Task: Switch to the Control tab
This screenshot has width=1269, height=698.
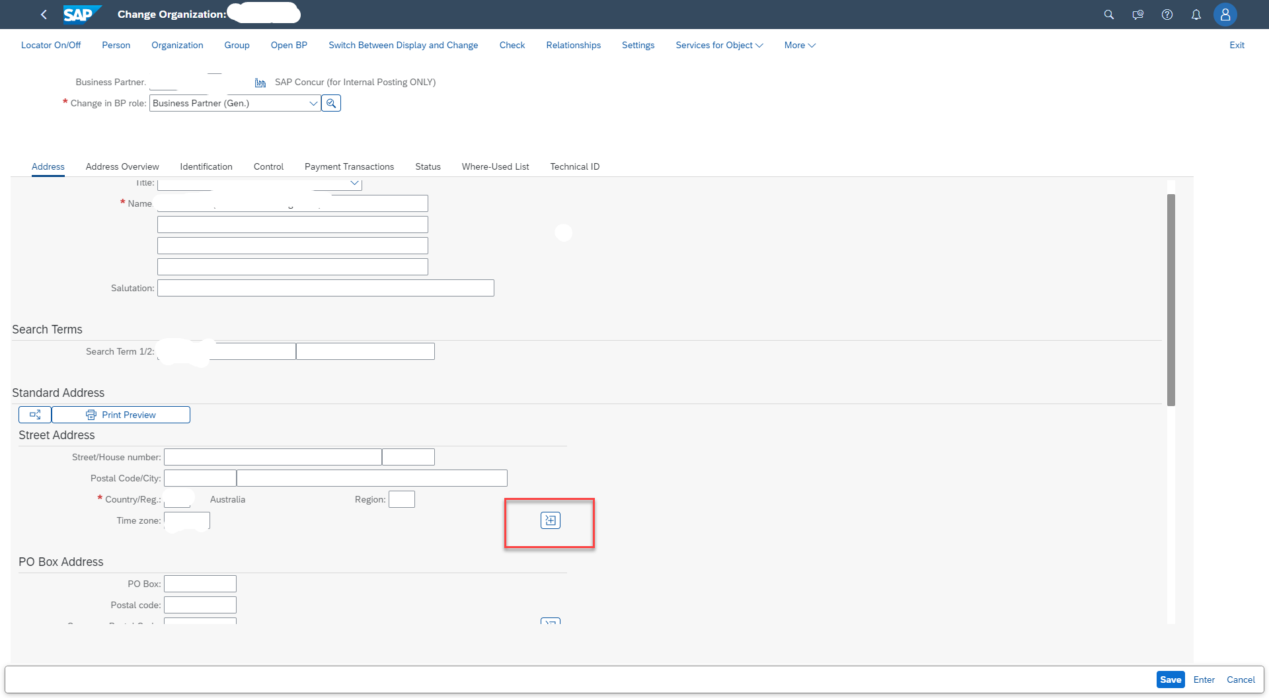Action: (x=268, y=166)
